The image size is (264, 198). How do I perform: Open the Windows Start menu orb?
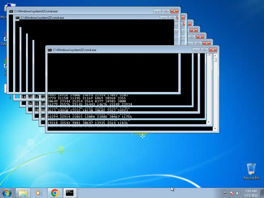(x=7, y=193)
